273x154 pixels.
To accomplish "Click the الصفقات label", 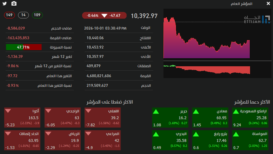I will 144,66.
